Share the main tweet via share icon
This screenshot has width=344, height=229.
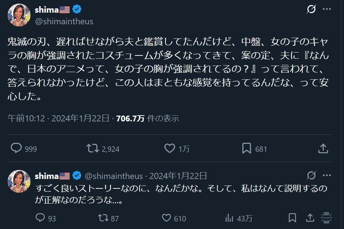(323, 149)
